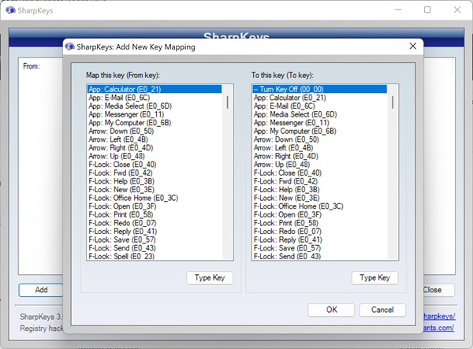Select F-Lock: Send (E0_43) in From list
This screenshot has height=349, width=473.
pyautogui.click(x=155, y=248)
